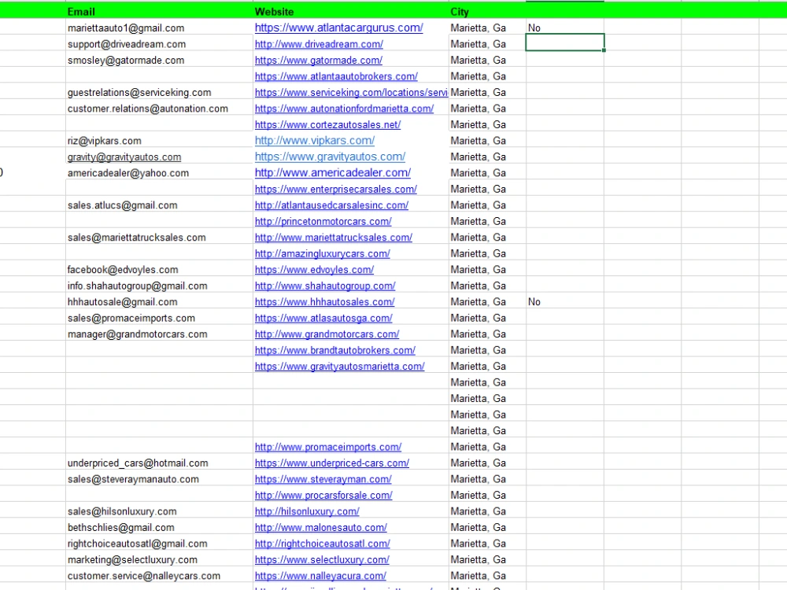This screenshot has width=787, height=590.
Task: Select the Email column header cell
Action: 159,11
